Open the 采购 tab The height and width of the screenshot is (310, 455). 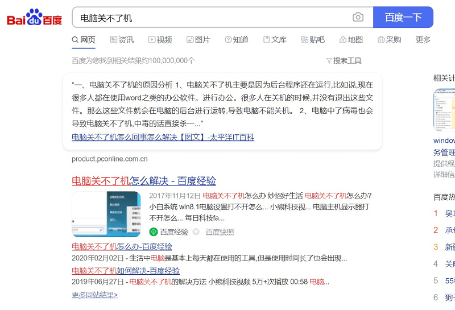[389, 40]
